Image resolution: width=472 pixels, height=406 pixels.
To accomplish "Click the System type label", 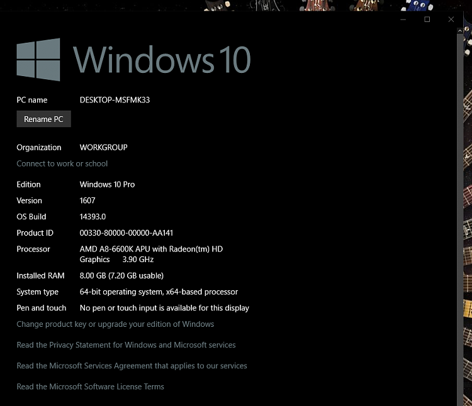I will pyautogui.click(x=38, y=292).
